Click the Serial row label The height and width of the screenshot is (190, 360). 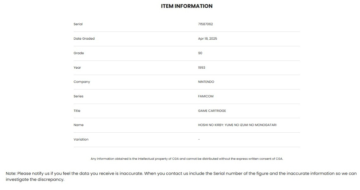[x=78, y=24]
